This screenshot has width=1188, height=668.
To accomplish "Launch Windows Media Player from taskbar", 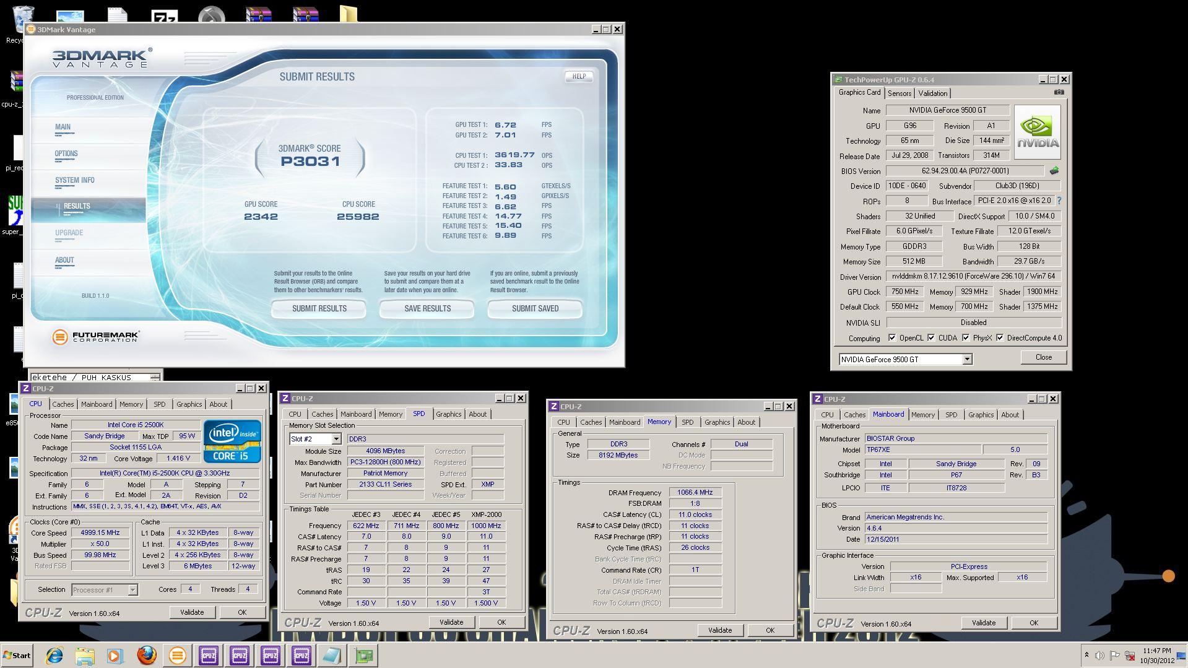I will coord(115,655).
